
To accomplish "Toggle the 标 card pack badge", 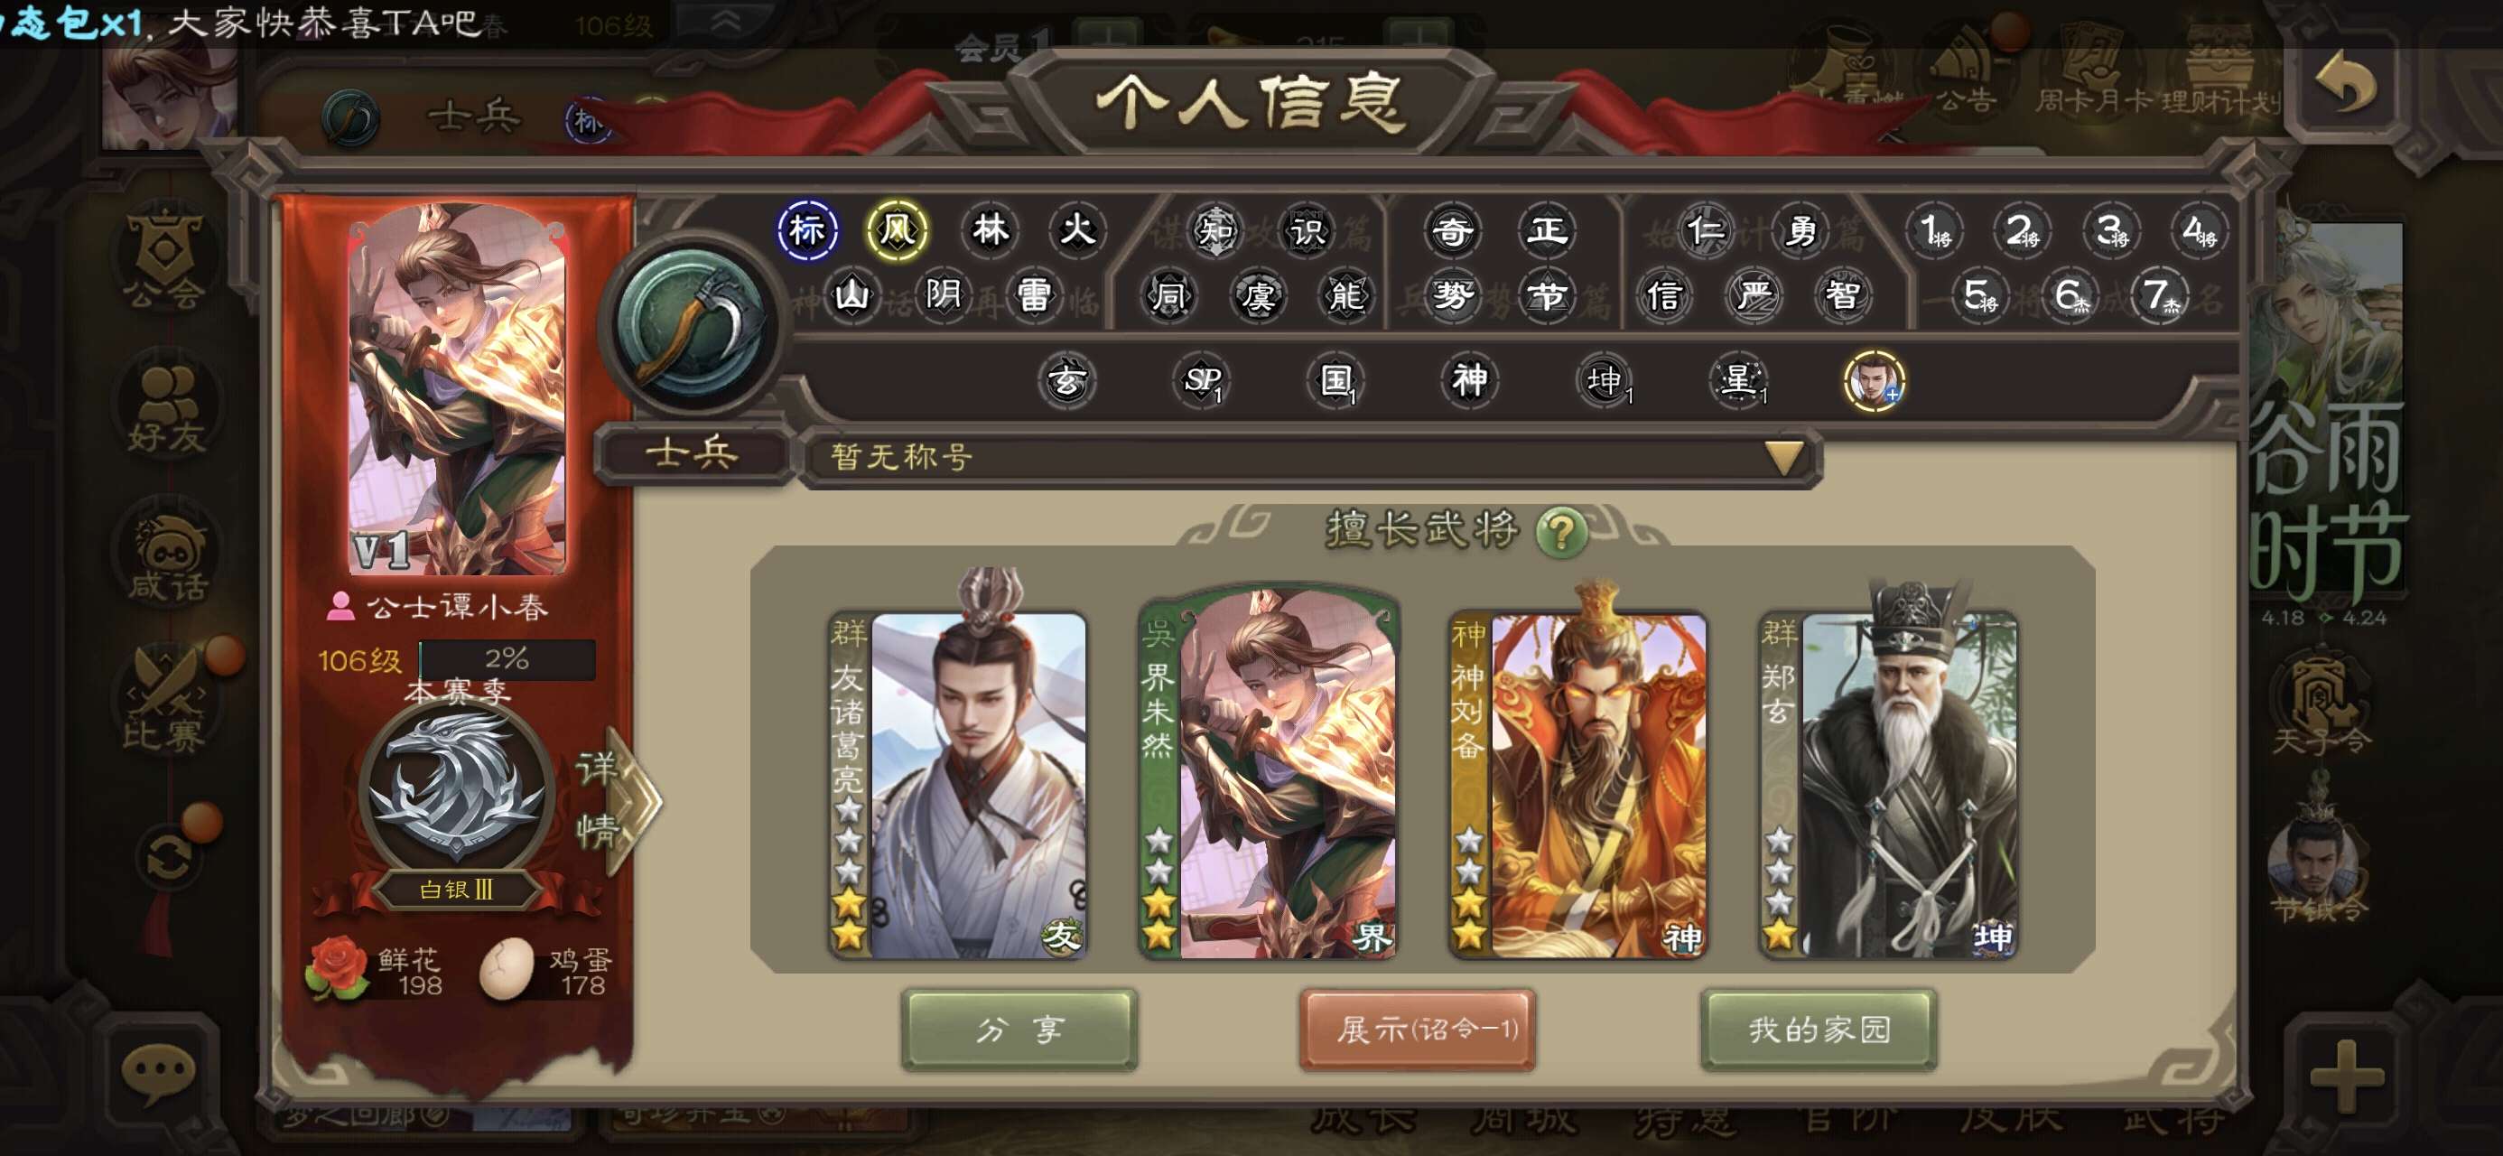I will [807, 231].
